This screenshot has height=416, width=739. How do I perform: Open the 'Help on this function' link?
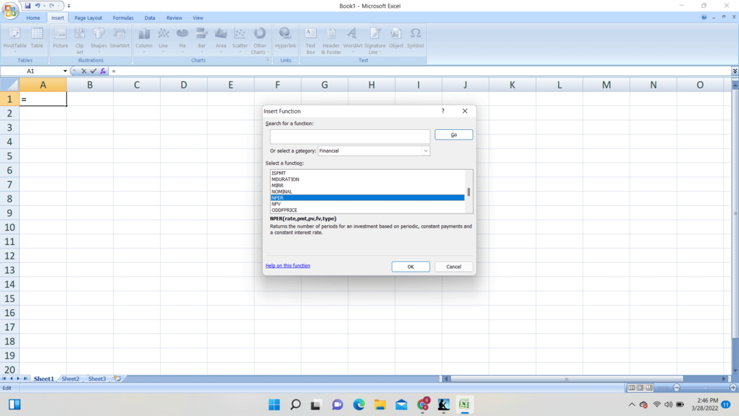click(287, 265)
